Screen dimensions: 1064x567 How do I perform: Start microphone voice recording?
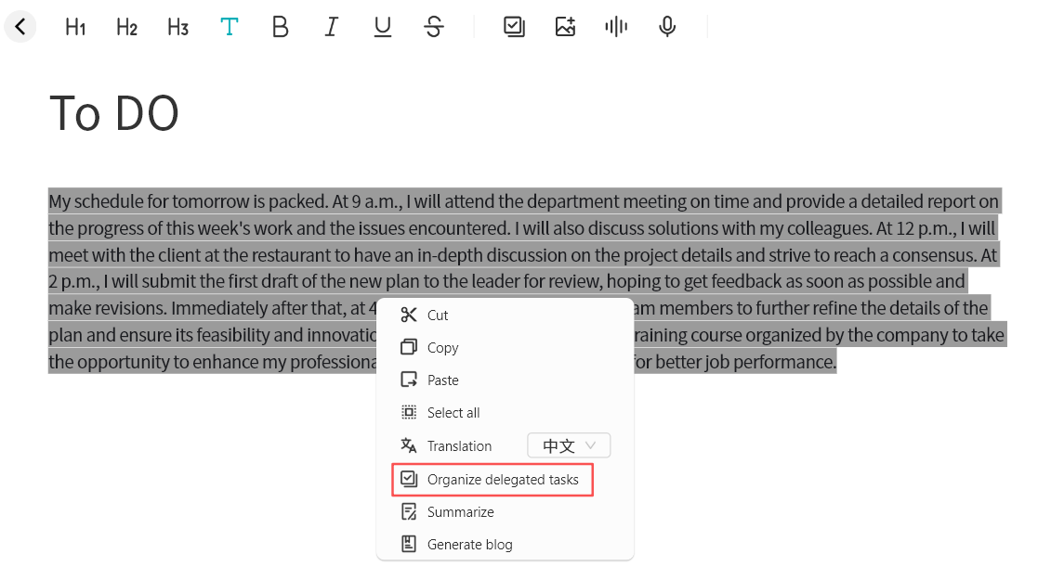click(x=666, y=27)
